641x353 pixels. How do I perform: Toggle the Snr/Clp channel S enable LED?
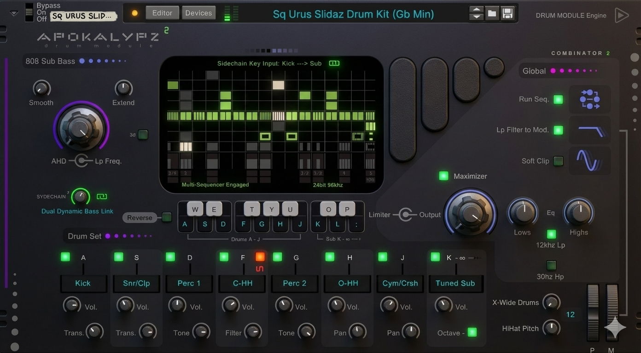point(119,256)
